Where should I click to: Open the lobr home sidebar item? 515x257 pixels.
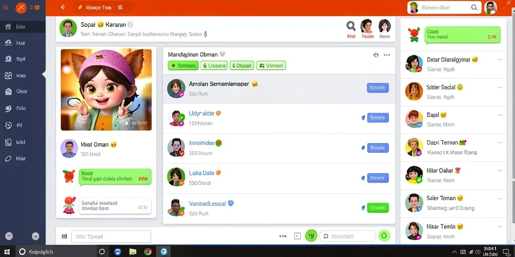tap(23, 27)
